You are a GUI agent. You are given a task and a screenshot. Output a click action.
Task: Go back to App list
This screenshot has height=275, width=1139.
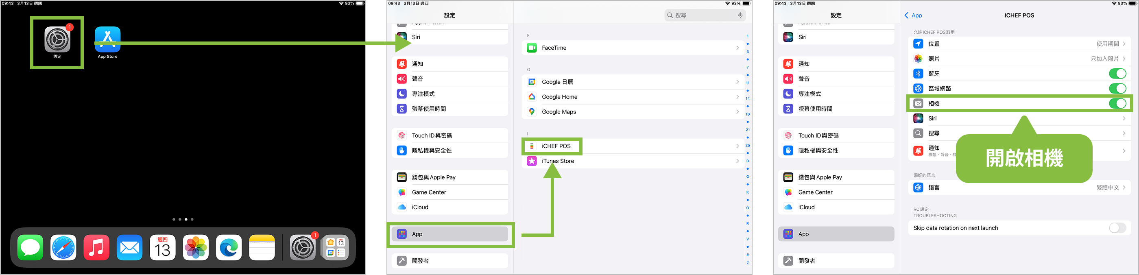(x=914, y=15)
